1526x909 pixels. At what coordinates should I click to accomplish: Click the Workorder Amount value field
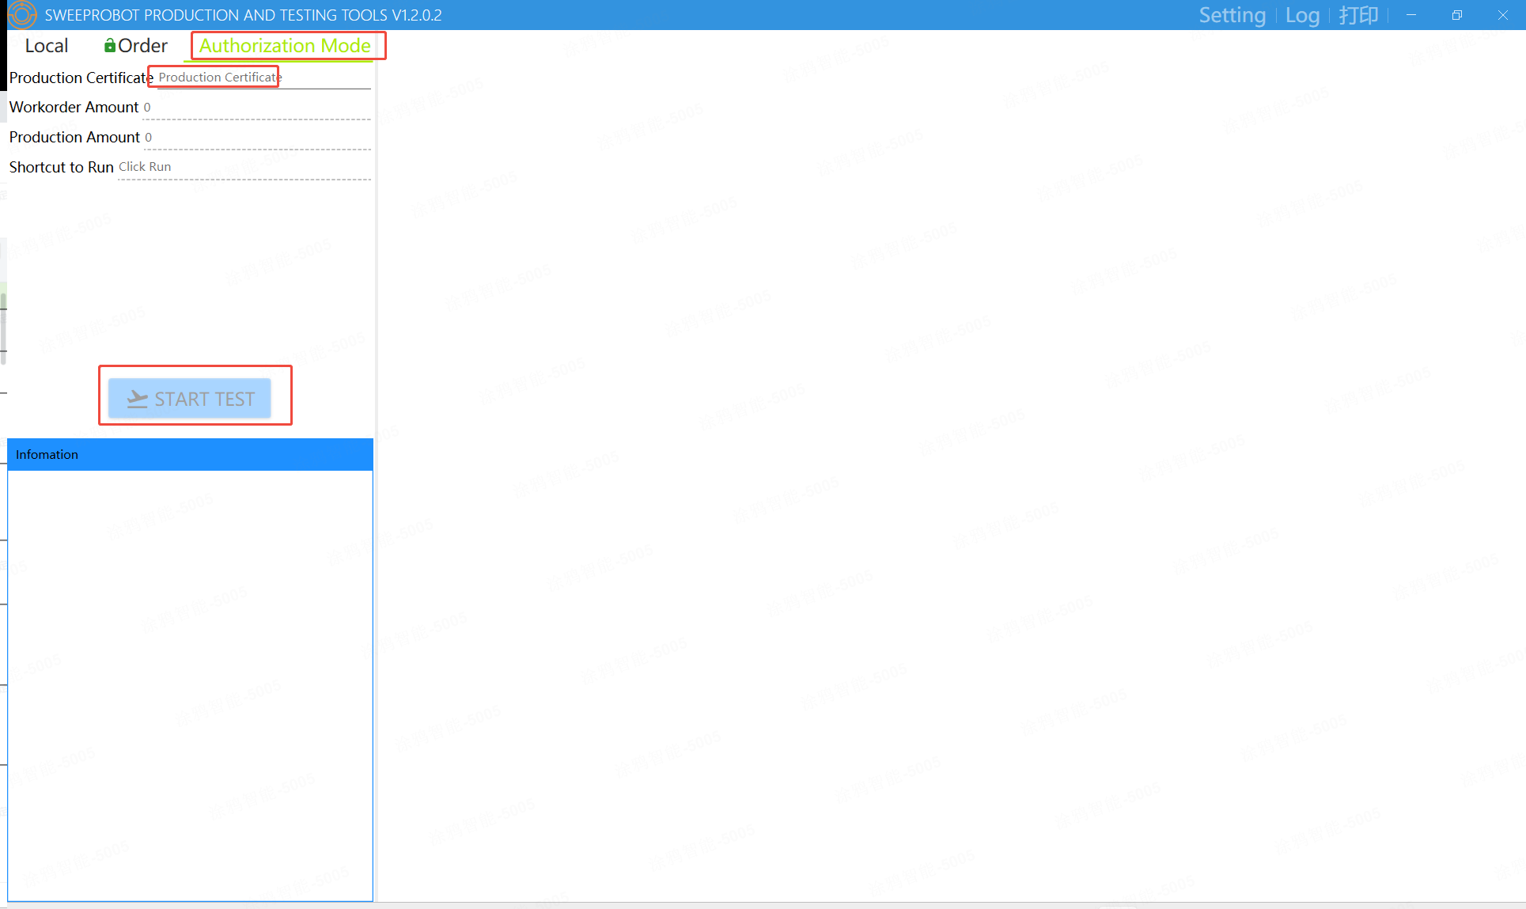pyautogui.click(x=256, y=108)
